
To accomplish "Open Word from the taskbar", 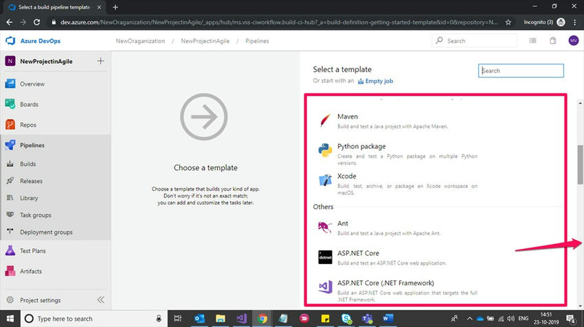I will pyautogui.click(x=388, y=319).
